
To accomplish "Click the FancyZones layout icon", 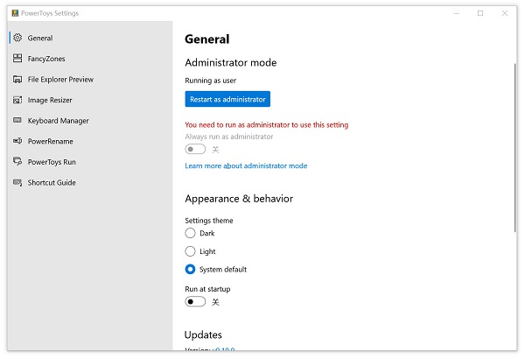I will click(x=17, y=59).
